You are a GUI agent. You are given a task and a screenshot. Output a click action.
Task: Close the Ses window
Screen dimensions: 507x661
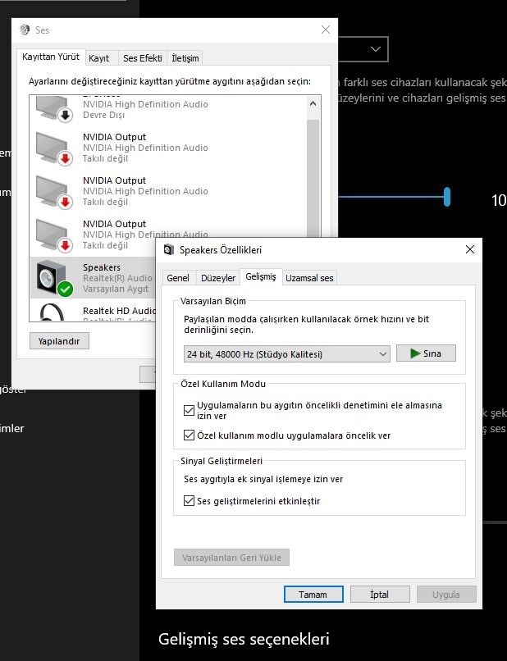pos(326,30)
